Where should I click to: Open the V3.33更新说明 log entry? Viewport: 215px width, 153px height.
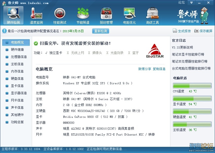[182, 48]
